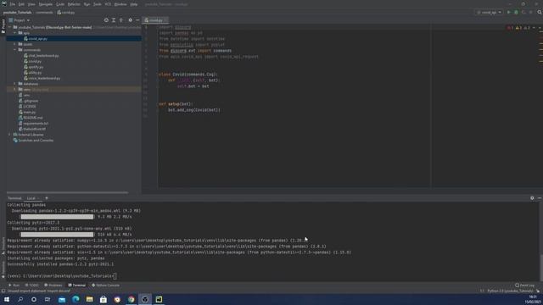Click the Python interpreter status bar entry
Viewport: 543px width, 305px height.
point(510,291)
